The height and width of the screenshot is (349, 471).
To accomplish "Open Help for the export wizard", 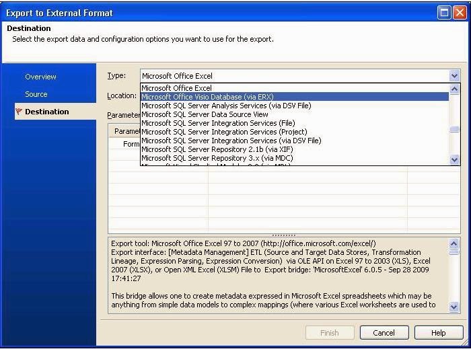I will pos(439,333).
